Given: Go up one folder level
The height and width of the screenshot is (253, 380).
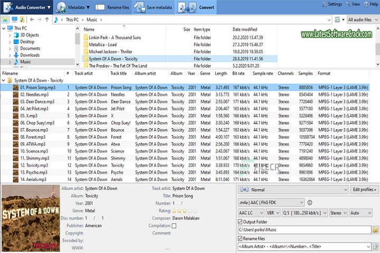Looking at the screenshot, I should tap(47, 20).
